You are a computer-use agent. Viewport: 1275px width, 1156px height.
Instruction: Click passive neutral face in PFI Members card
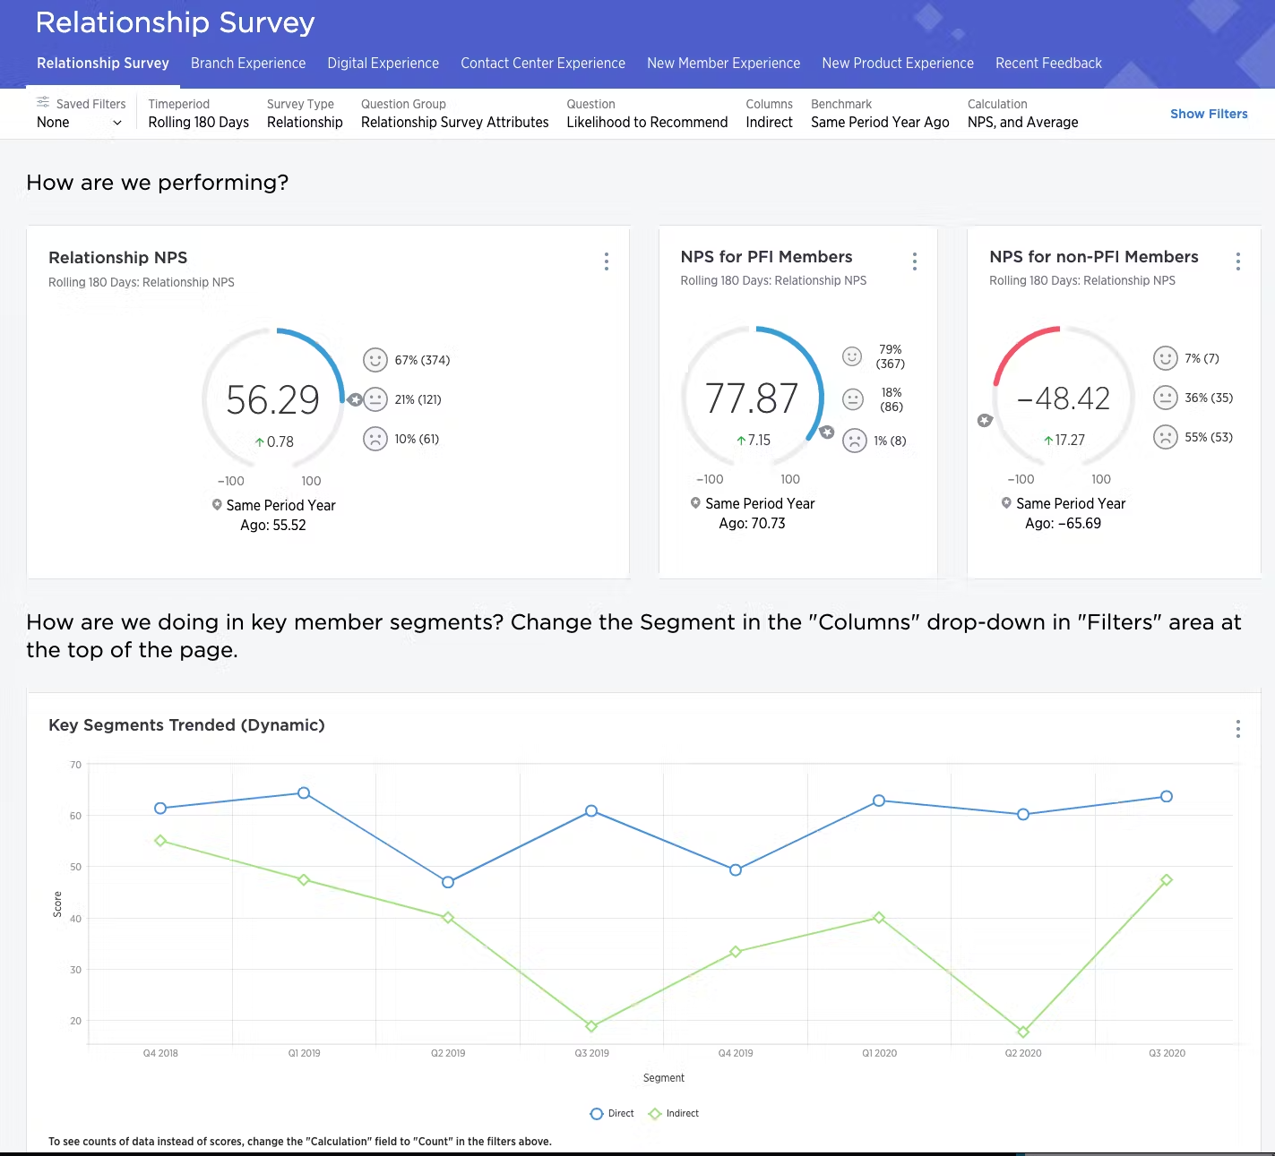click(x=853, y=399)
